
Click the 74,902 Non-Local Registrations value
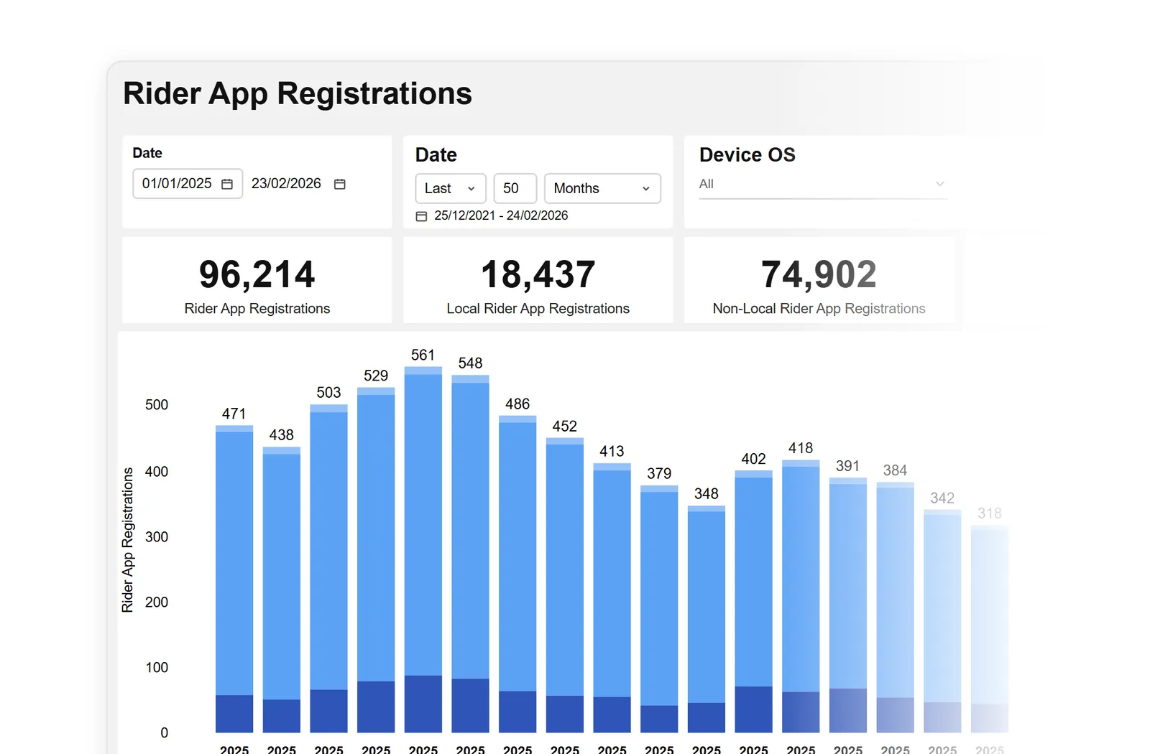tap(819, 274)
